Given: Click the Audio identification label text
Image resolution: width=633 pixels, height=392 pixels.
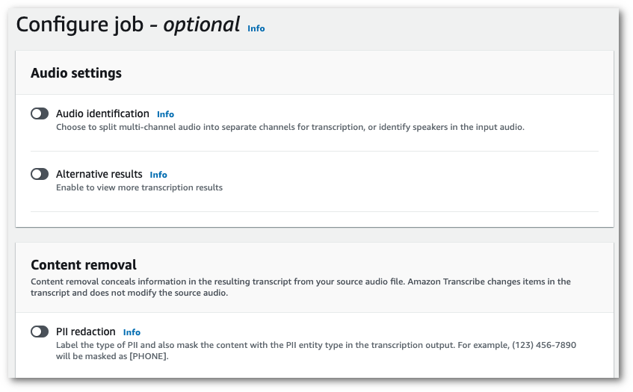Looking at the screenshot, I should coord(102,113).
